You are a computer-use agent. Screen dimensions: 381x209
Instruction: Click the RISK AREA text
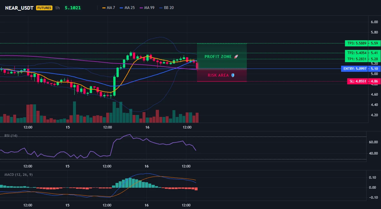[x=218, y=75]
